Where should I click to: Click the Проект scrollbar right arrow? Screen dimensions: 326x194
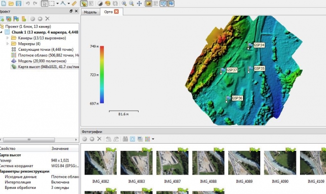tap(76, 140)
